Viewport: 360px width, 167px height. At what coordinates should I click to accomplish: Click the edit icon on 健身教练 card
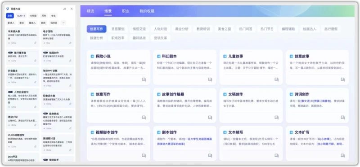tap(70, 128)
